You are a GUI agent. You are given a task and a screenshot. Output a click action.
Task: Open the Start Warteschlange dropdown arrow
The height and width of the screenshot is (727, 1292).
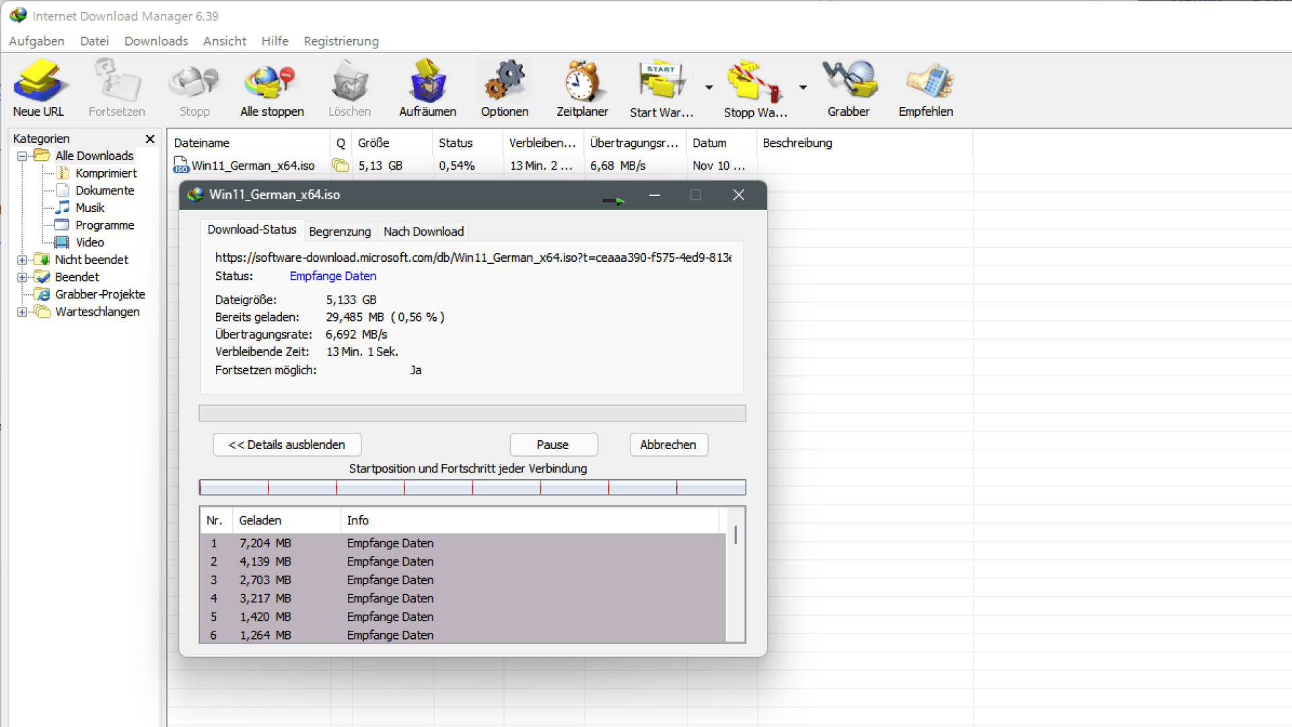click(709, 88)
